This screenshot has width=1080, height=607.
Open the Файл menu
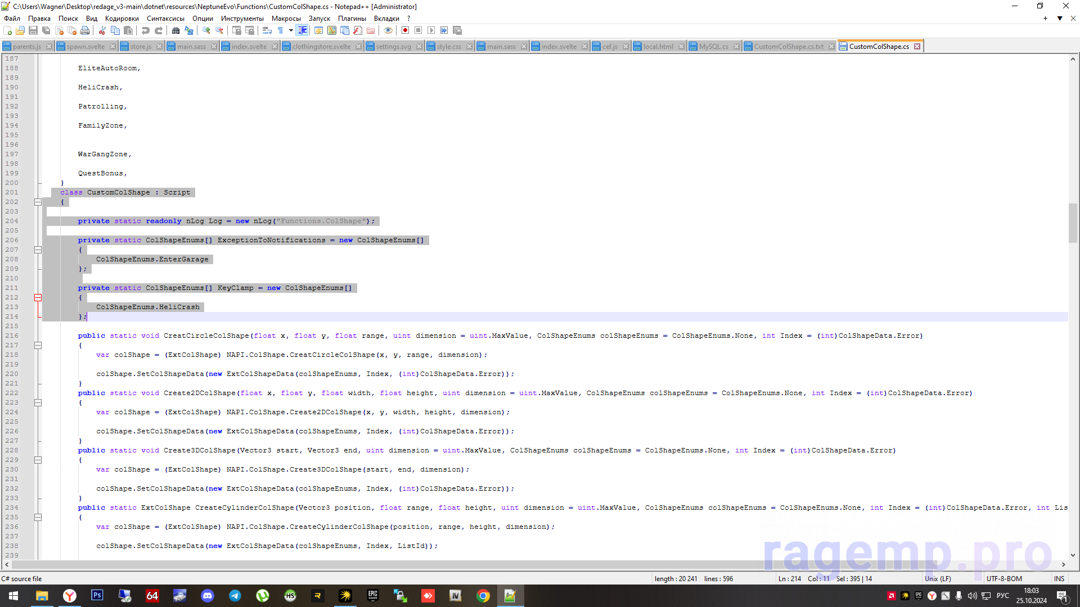coord(12,19)
